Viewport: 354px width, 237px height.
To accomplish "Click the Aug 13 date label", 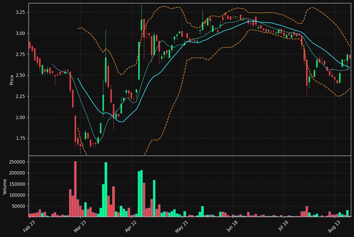I will pos(334,226).
